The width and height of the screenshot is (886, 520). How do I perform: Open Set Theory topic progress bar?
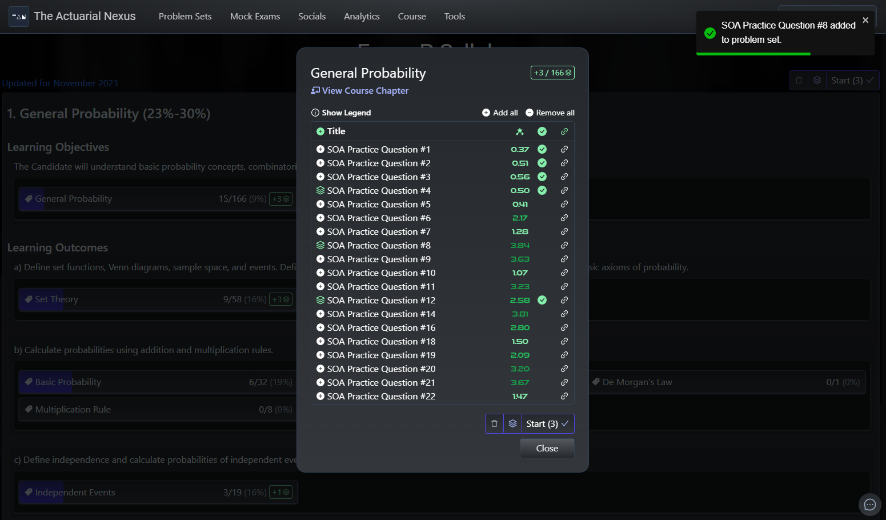(157, 299)
